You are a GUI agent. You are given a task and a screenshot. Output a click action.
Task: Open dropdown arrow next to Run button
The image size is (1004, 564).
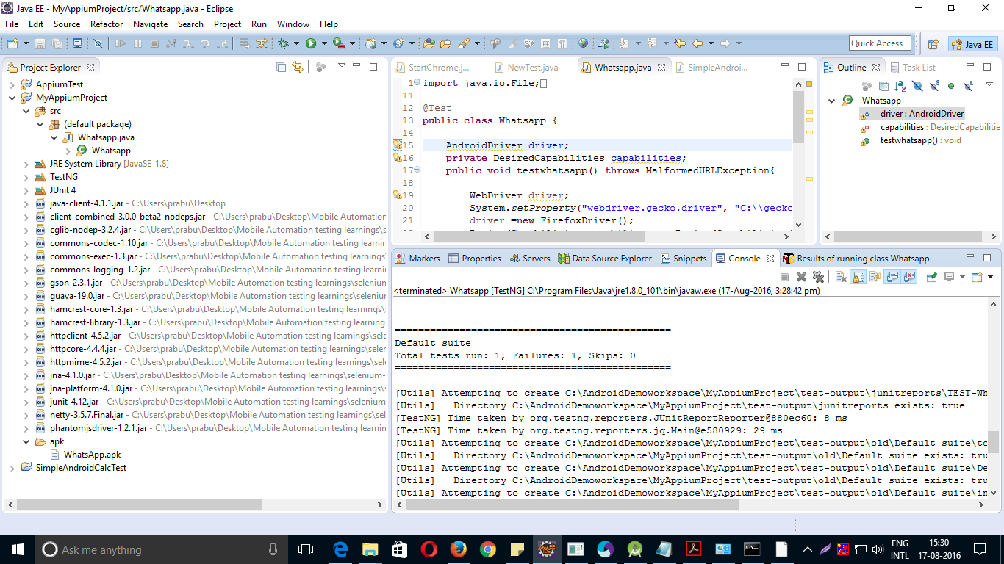pos(324,44)
